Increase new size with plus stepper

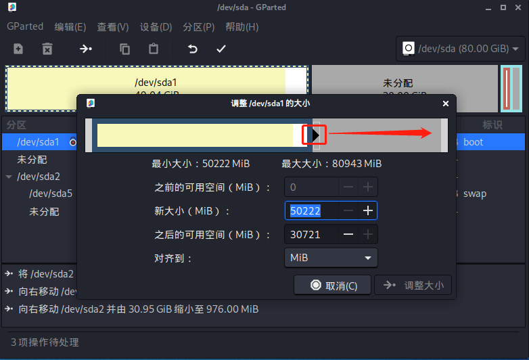[368, 211]
